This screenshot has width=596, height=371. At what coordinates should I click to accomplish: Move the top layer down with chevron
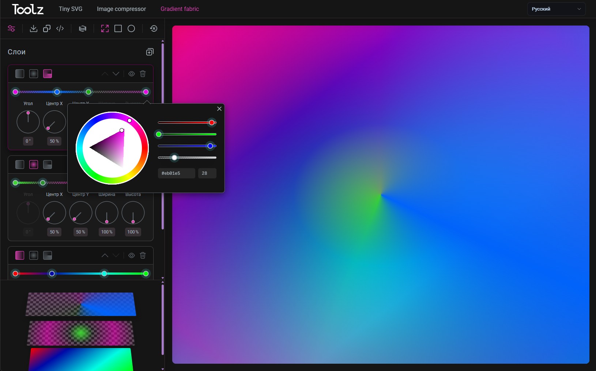[116, 74]
